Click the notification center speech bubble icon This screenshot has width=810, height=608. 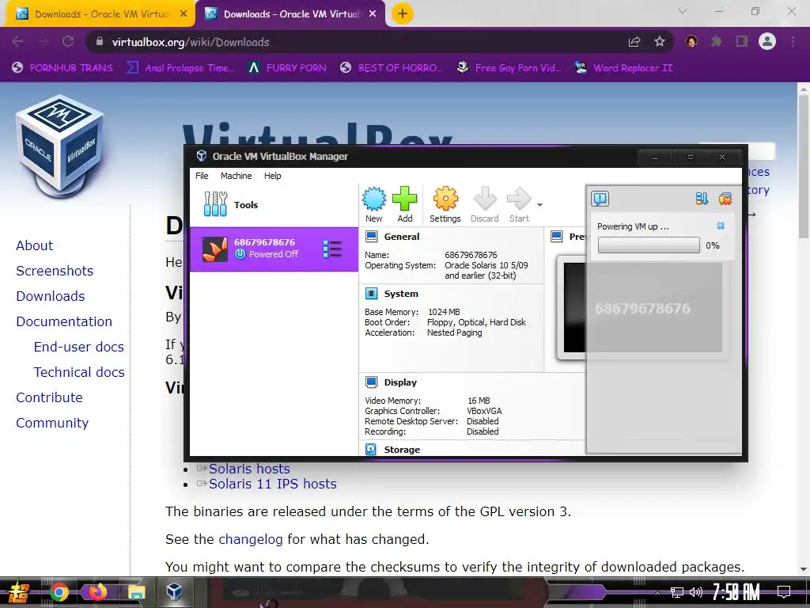[600, 199]
